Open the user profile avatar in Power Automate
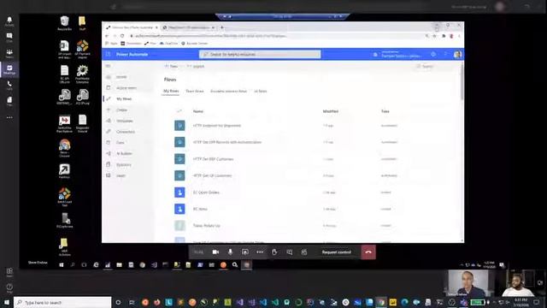 458,54
